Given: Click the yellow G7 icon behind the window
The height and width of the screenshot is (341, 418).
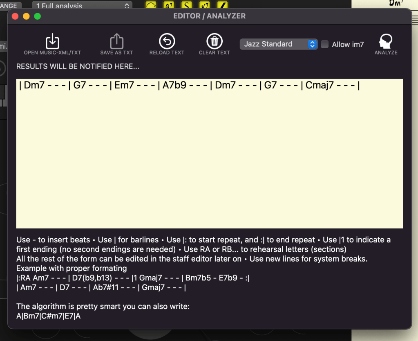Looking at the screenshot, I should 169,5.
